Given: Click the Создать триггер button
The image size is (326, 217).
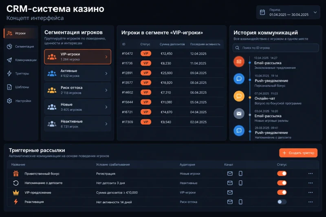Looking at the screenshot, I should tap(298, 153).
